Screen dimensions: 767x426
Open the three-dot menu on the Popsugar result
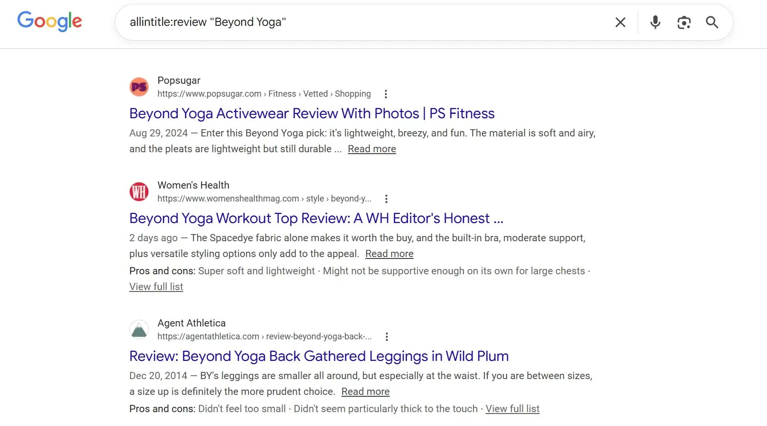[386, 94]
